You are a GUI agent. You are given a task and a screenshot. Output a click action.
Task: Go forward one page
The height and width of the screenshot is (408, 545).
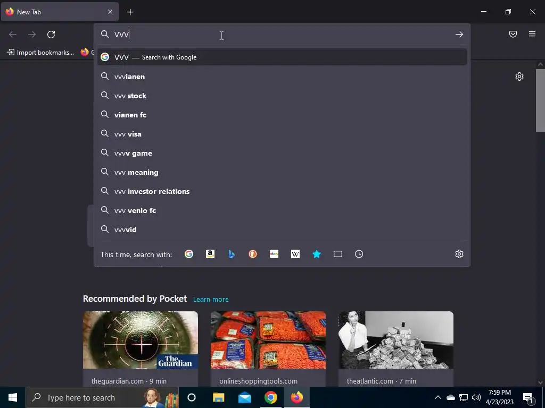click(x=32, y=35)
